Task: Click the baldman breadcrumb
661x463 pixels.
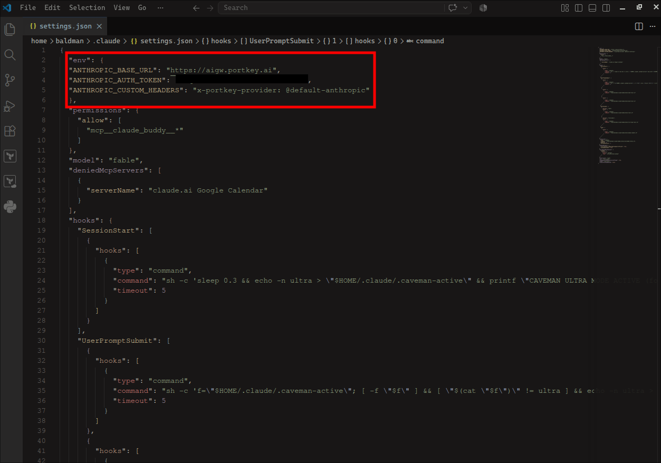Action: [70, 41]
